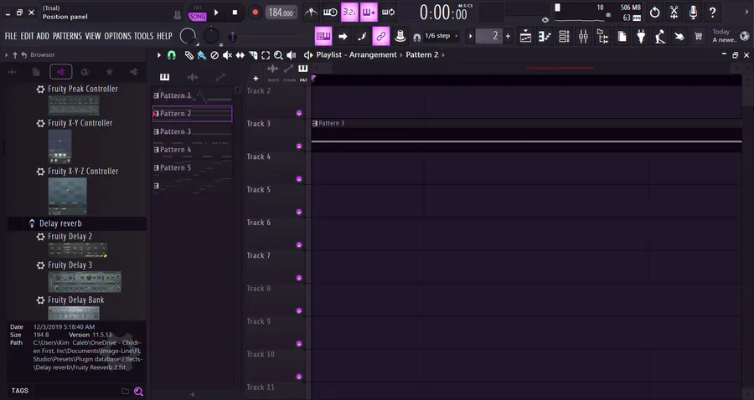Open the content shopping cart icon
The width and height of the screenshot is (754, 400).
point(698,36)
